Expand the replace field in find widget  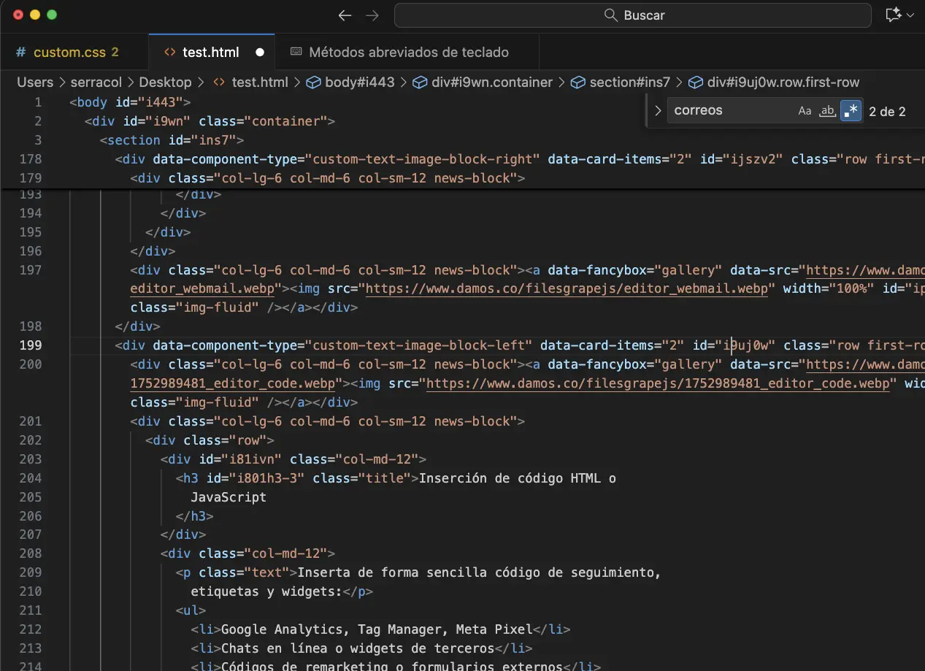click(658, 111)
